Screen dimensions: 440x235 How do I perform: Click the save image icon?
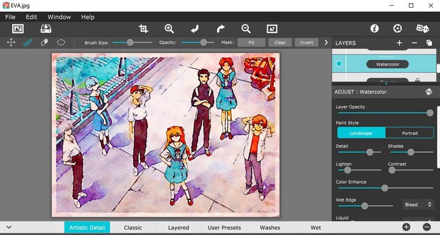46,29
